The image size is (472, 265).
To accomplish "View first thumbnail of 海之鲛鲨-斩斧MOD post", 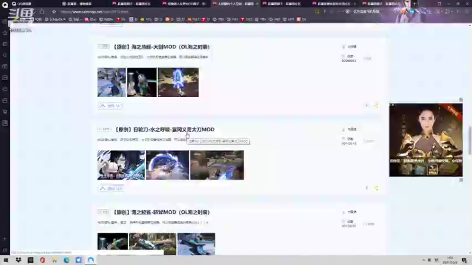I will 113,244.
